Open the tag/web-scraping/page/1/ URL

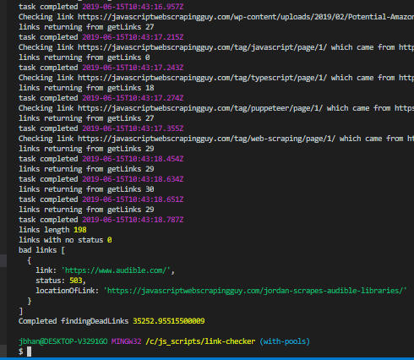pyautogui.click(x=206, y=139)
